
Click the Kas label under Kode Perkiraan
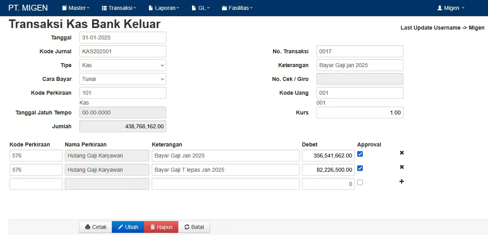84,103
